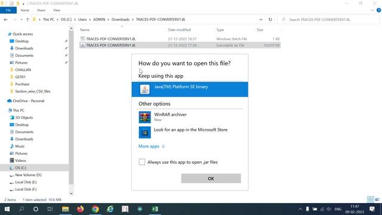Open taskbar search
382x215 pixels.
tap(21, 209)
